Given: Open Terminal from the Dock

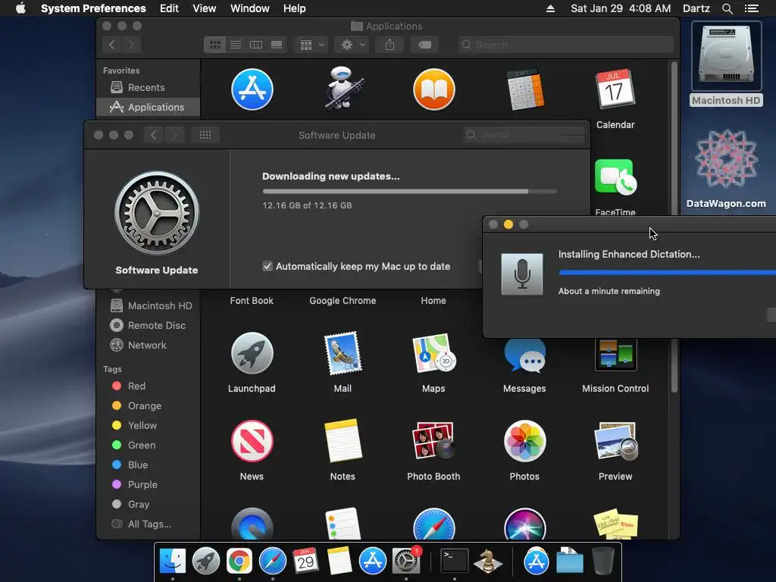Looking at the screenshot, I should pyautogui.click(x=455, y=562).
